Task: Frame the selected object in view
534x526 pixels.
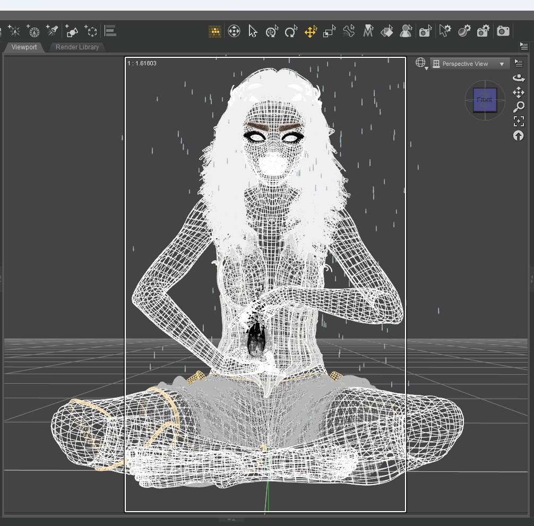Action: click(519, 121)
